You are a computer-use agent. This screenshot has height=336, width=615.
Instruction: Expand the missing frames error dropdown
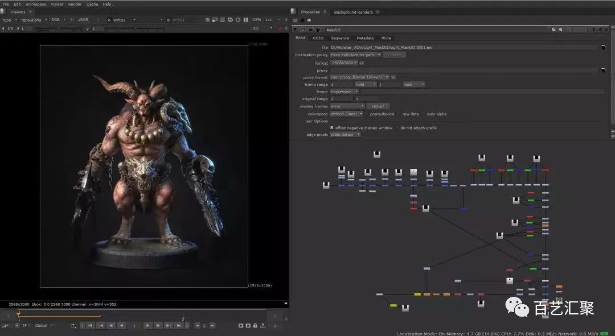pos(347,106)
